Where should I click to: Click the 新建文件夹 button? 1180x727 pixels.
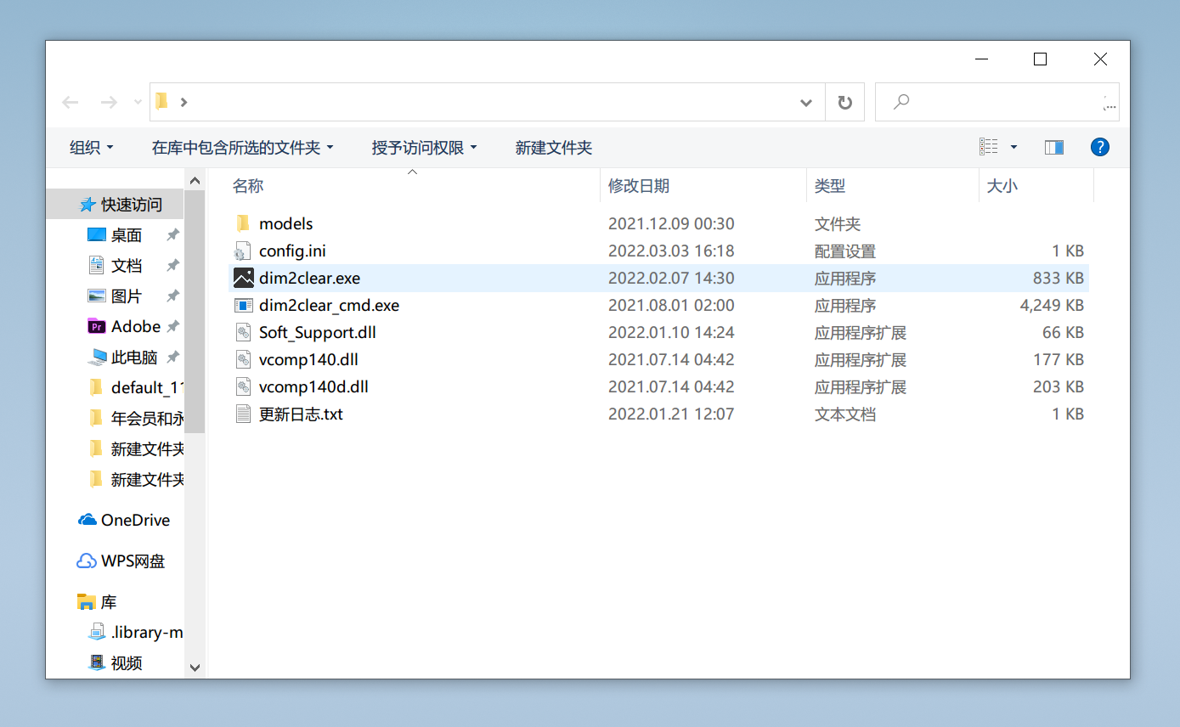tap(553, 148)
